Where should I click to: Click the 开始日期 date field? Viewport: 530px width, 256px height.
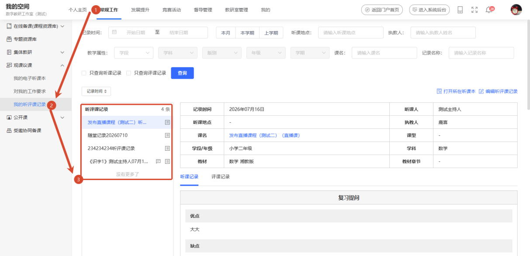pyautogui.click(x=135, y=33)
